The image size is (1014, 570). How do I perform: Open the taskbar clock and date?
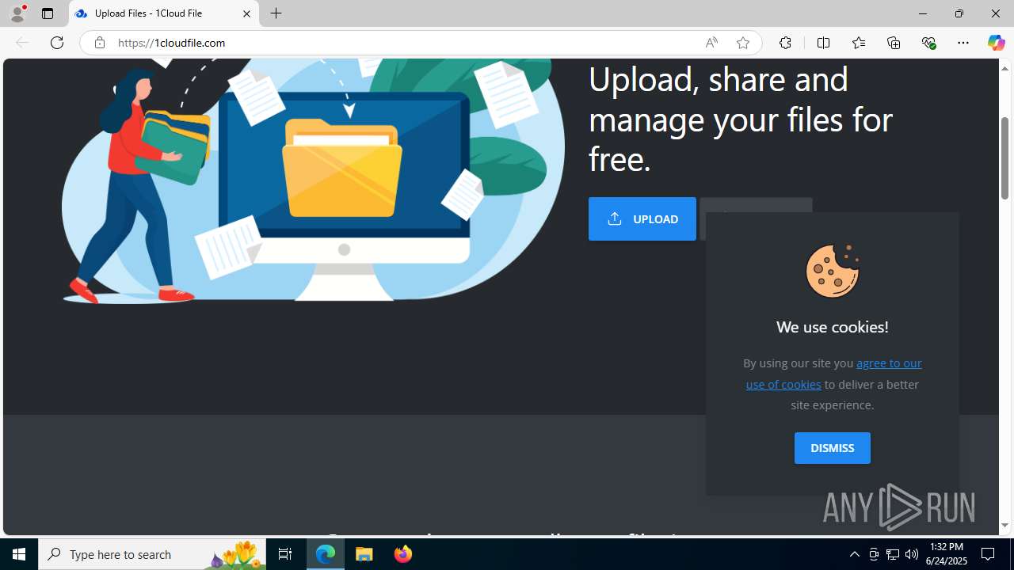tap(946, 554)
